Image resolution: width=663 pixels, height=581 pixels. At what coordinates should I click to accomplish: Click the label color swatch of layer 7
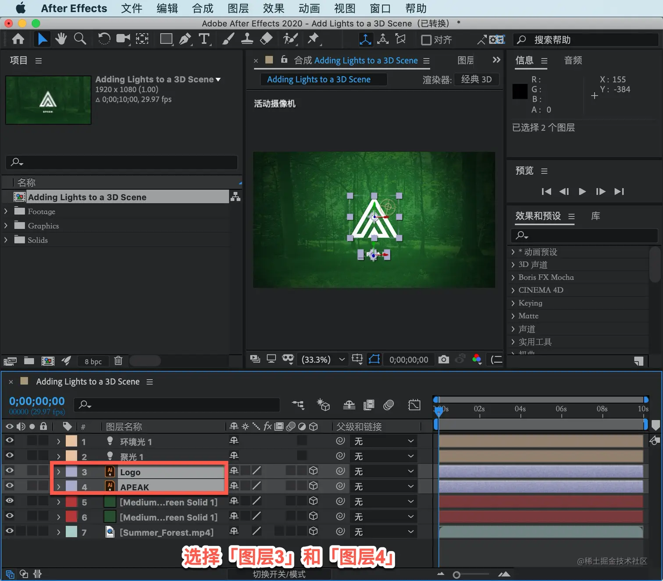71,532
